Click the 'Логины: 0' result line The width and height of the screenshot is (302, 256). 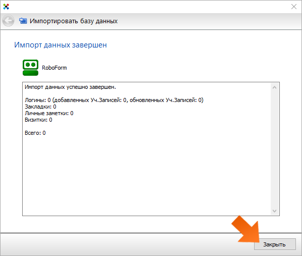114,100
